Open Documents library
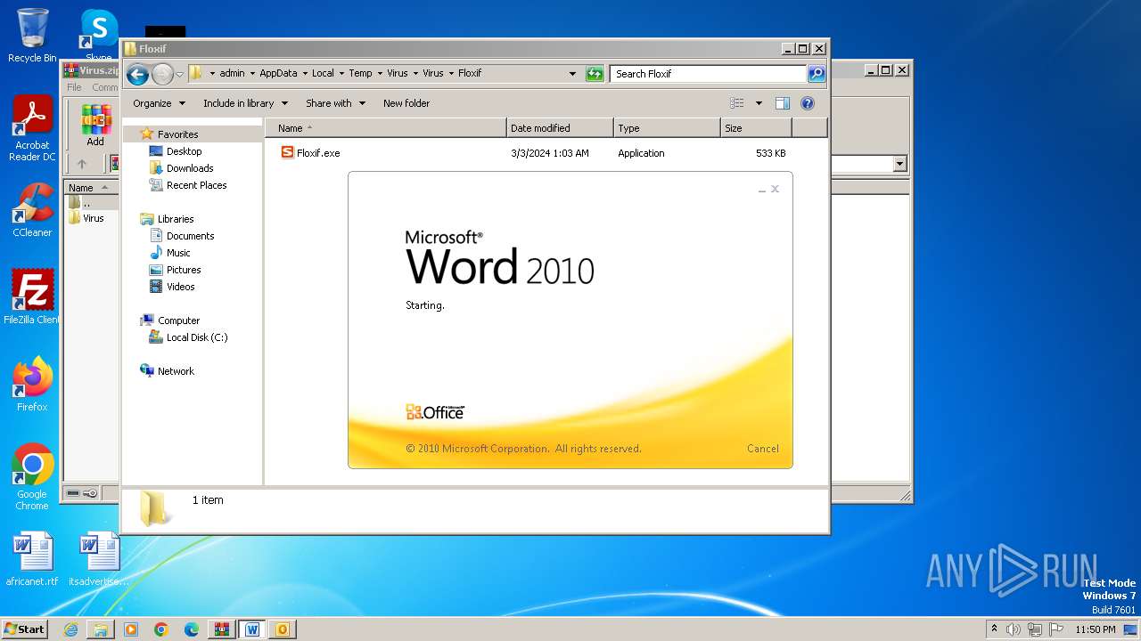 point(190,236)
